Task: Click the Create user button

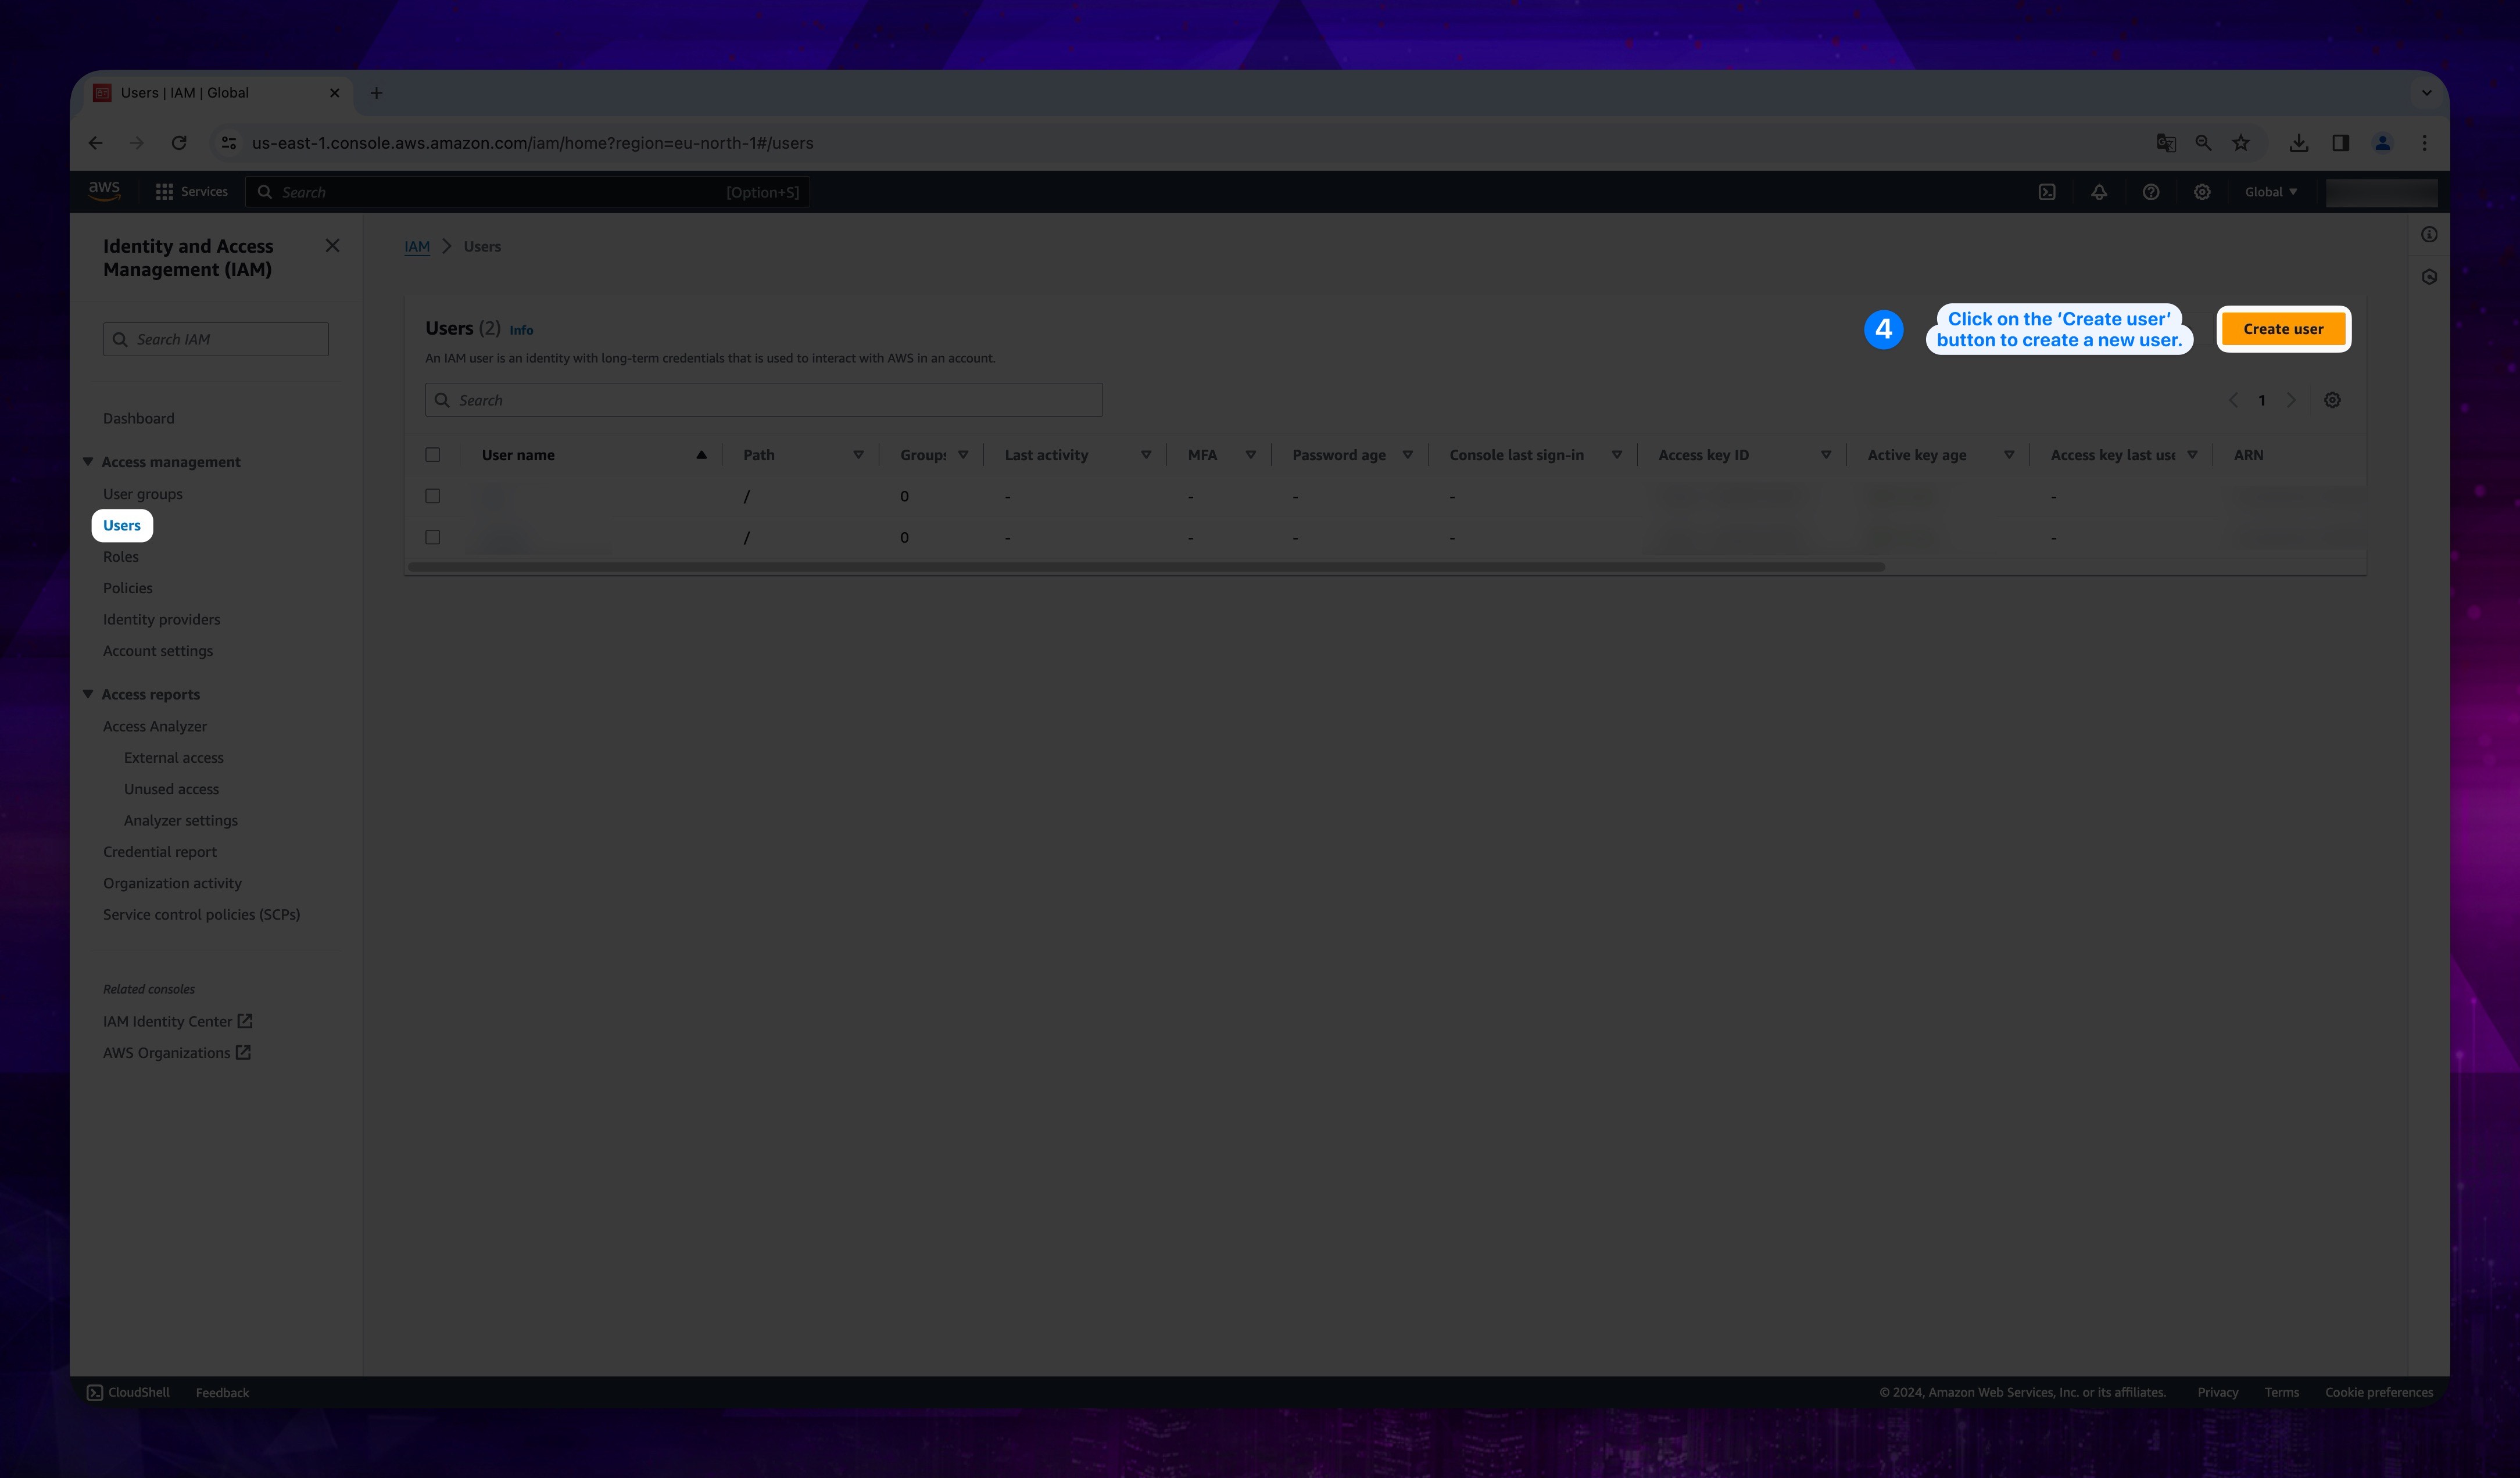Action: (x=2283, y=329)
